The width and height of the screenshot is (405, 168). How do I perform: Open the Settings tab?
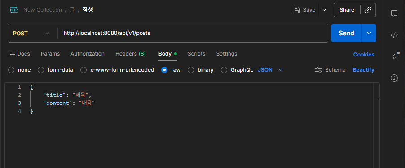pos(226,54)
